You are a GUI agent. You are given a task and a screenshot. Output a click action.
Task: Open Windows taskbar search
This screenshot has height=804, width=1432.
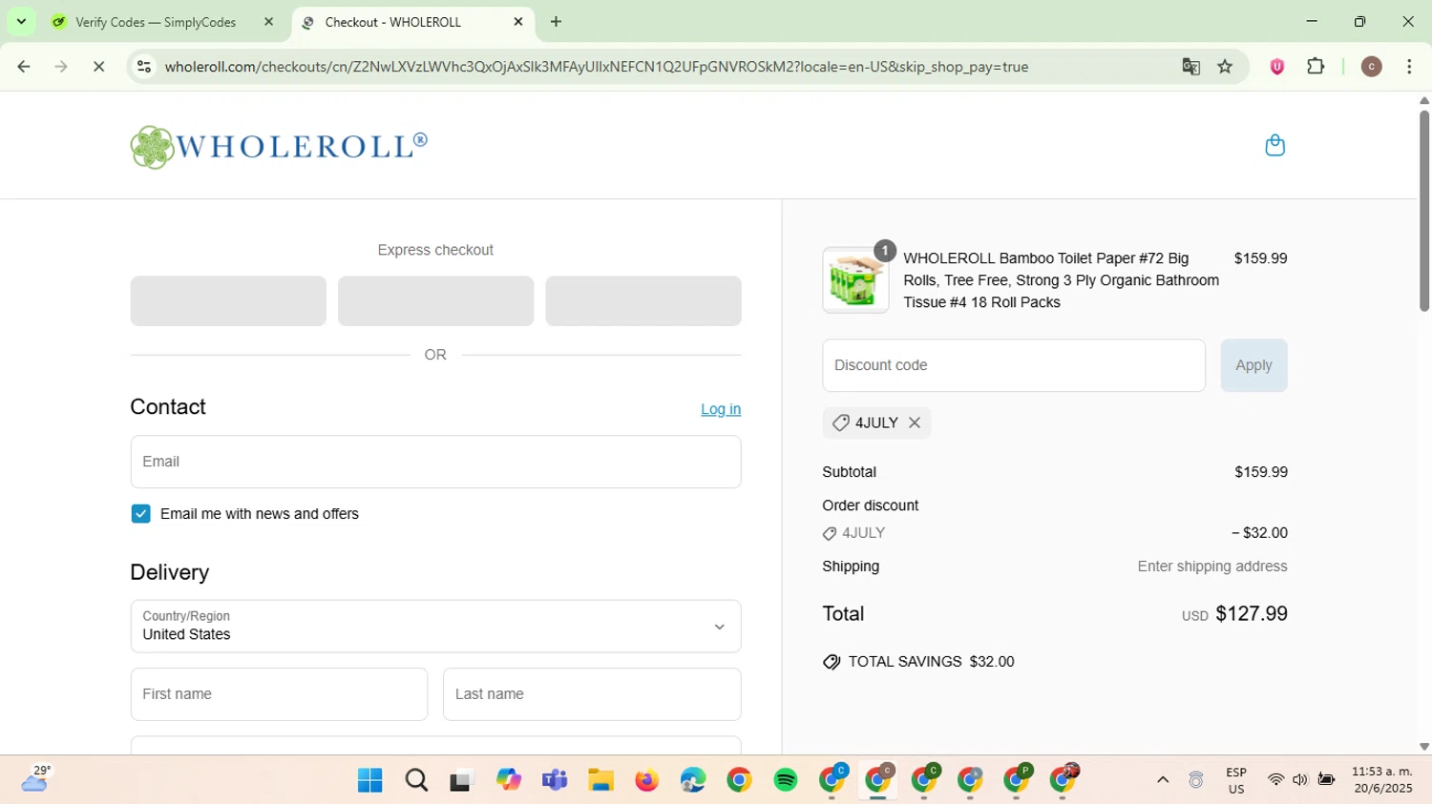tap(416, 780)
